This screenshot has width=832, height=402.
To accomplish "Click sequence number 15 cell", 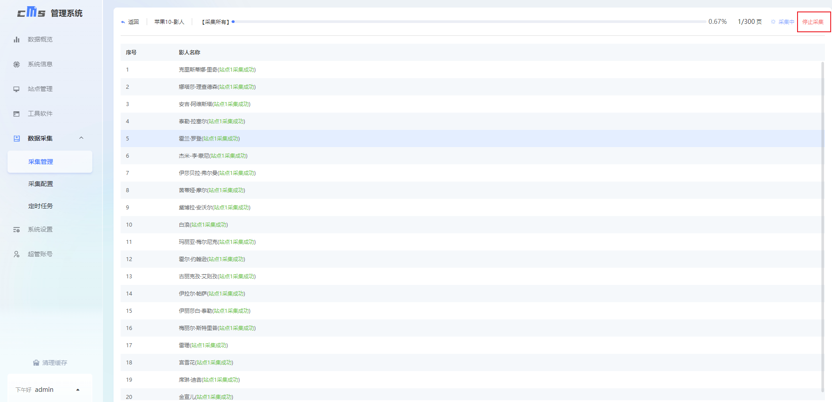I will coord(129,311).
